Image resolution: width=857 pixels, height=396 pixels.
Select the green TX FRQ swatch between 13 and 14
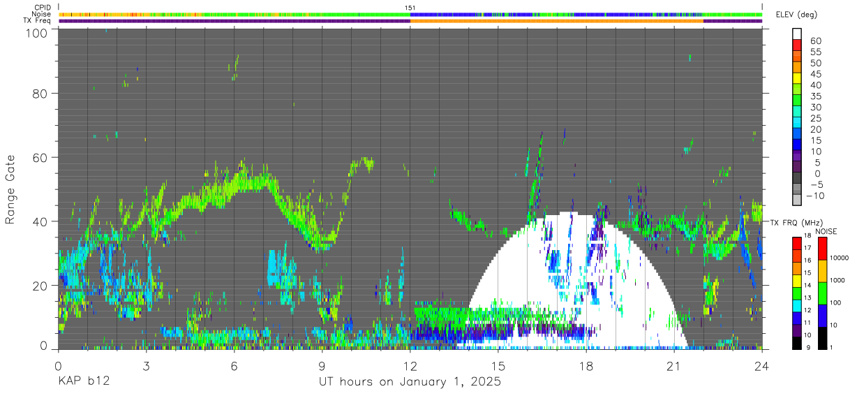[797, 294]
